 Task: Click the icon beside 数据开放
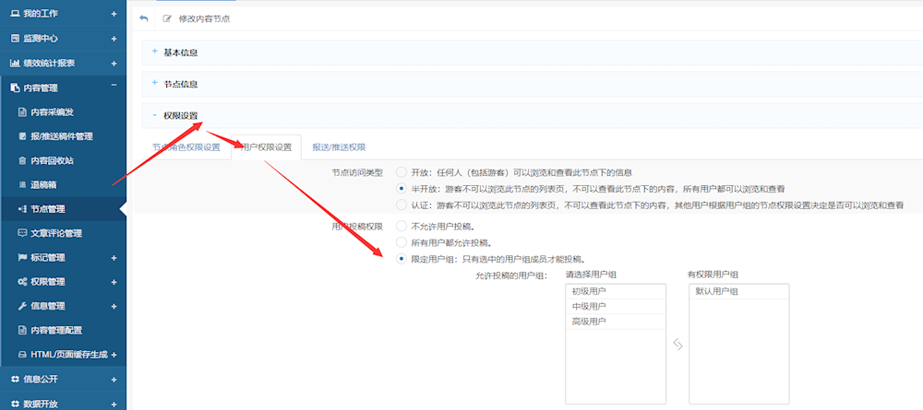(16, 404)
